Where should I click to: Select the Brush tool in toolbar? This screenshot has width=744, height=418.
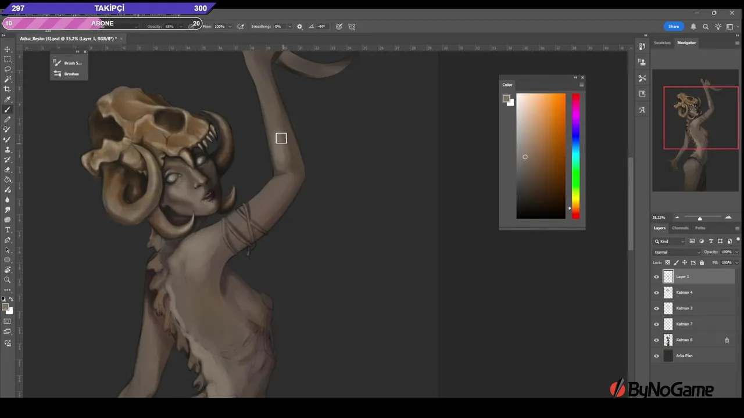(x=8, y=109)
